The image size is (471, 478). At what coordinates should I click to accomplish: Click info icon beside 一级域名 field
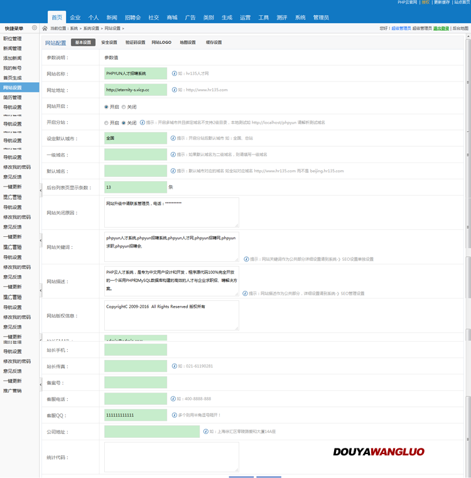[x=173, y=155]
